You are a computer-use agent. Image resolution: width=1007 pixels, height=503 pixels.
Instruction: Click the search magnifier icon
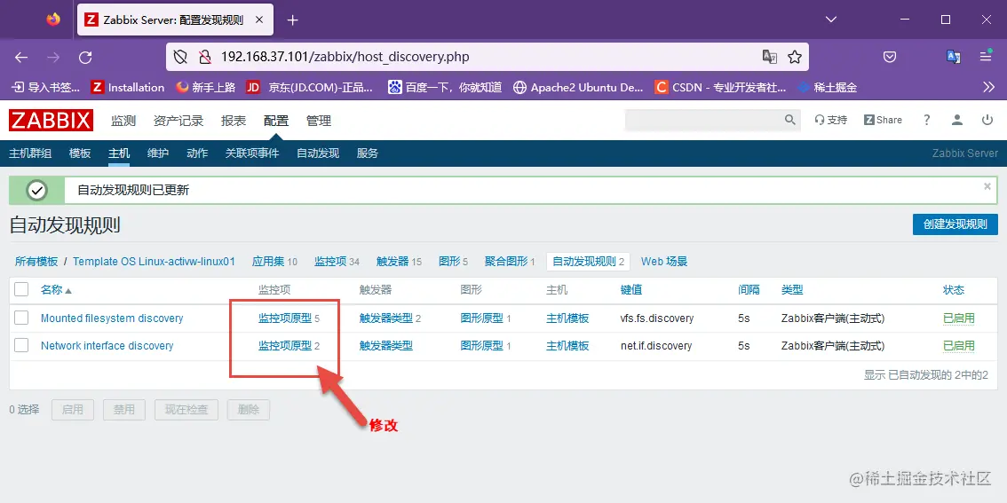790,120
